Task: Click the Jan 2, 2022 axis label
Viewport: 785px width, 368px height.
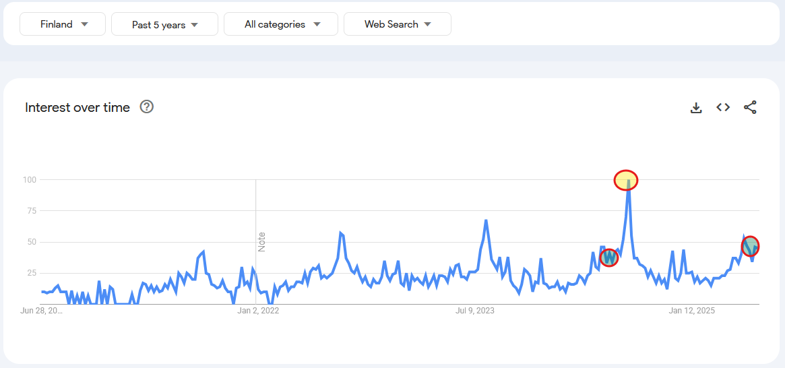Action: 258,311
